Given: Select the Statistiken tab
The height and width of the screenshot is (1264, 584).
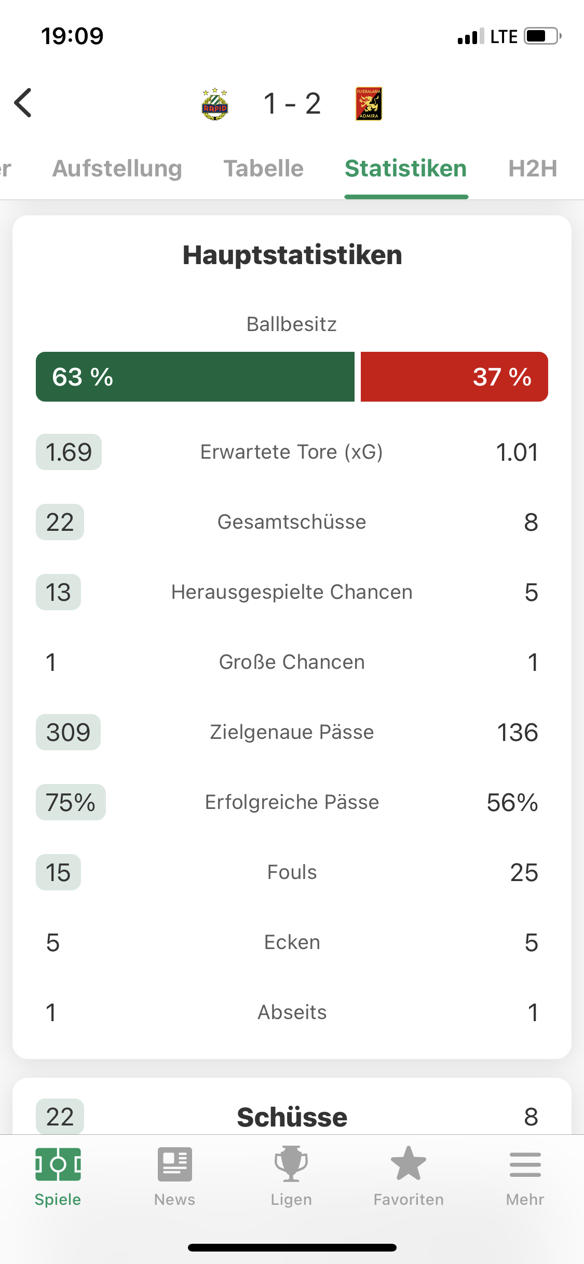Looking at the screenshot, I should (406, 169).
